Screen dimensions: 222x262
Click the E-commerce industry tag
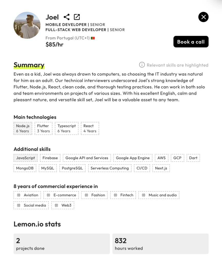tap(61, 195)
